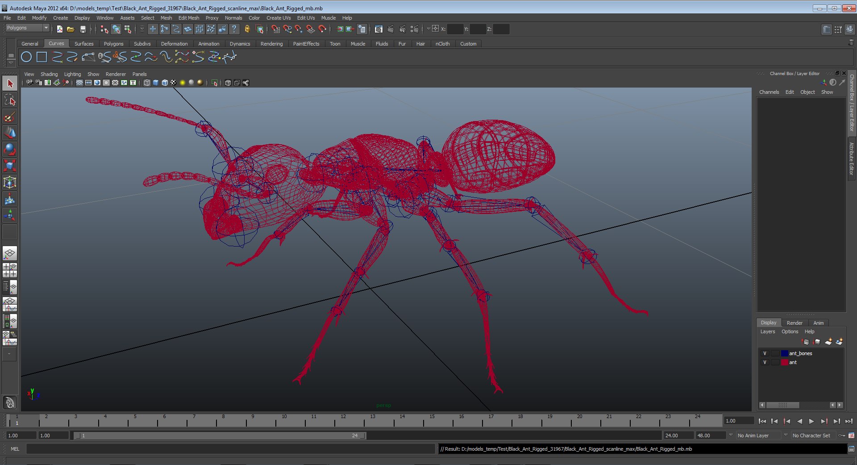Activate the Rotate tool sphere icon
Image resolution: width=857 pixels, height=465 pixels.
10,149
